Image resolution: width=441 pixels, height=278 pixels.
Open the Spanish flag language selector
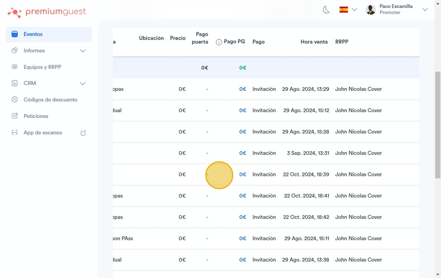point(344,10)
